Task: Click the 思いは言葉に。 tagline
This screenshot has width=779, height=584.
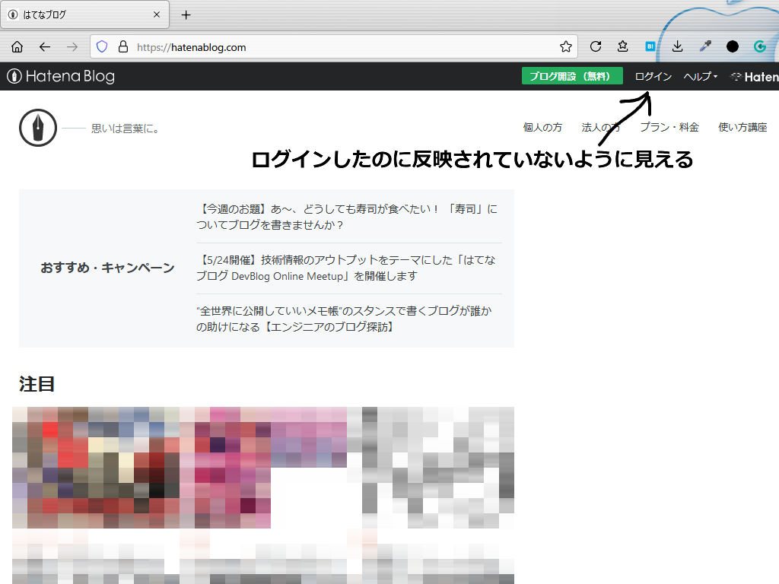Action: (126, 129)
